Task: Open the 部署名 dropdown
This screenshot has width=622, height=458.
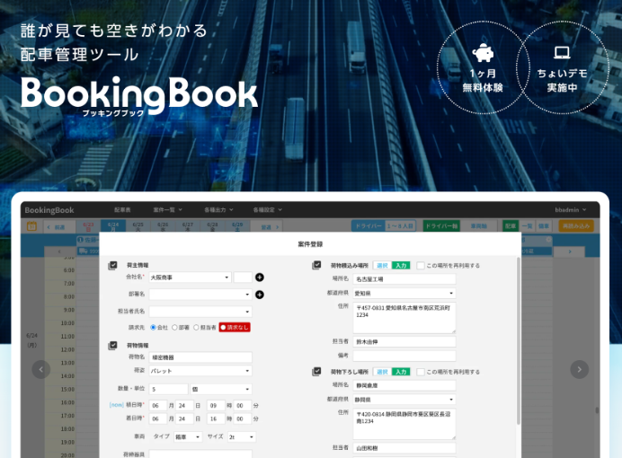Action: click(x=200, y=295)
